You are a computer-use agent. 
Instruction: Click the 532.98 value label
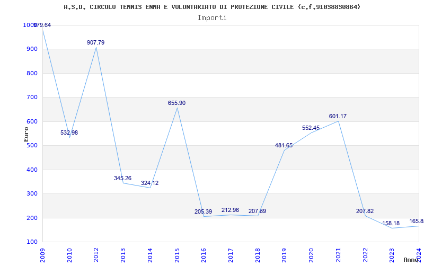(69, 133)
